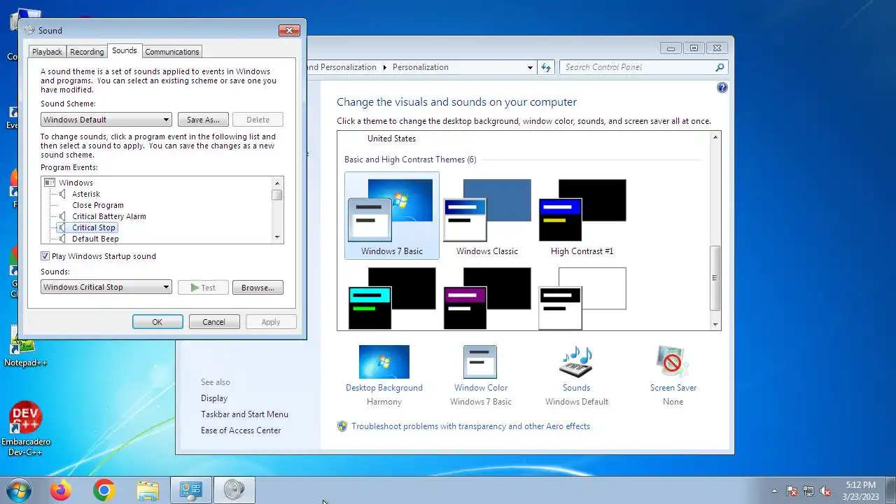Open the Windows Start orb
Viewport: 896px width, 504px height.
(18, 491)
